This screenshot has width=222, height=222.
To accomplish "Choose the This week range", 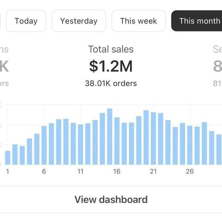I will [x=138, y=21].
